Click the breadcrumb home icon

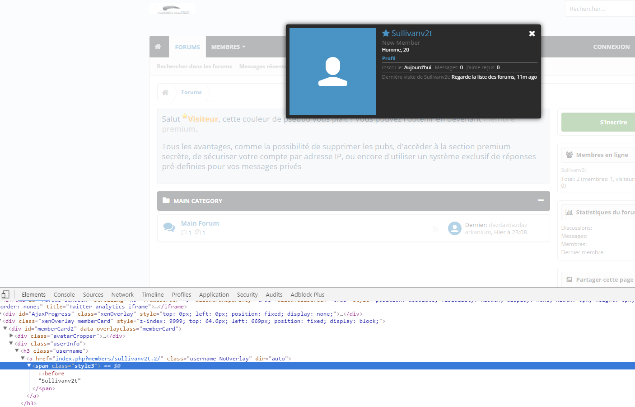point(165,92)
